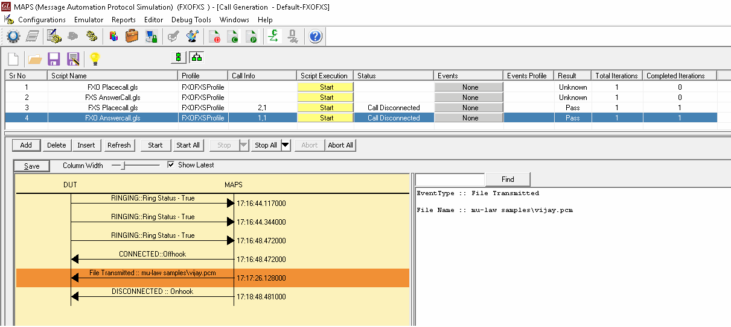Select the CONNECTED::Offhook message
Screen dimensions: 731x327
pyautogui.click(x=152, y=254)
